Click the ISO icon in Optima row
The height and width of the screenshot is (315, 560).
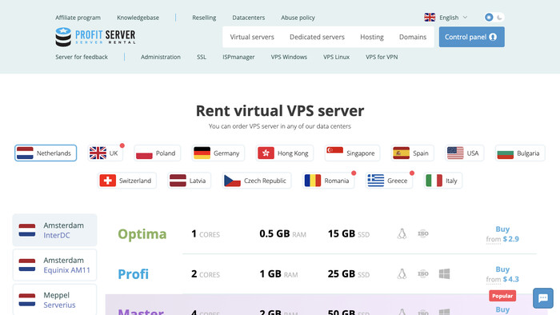point(423,233)
